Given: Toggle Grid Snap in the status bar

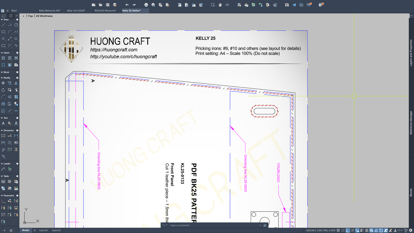Looking at the screenshot, I should pos(343,230).
